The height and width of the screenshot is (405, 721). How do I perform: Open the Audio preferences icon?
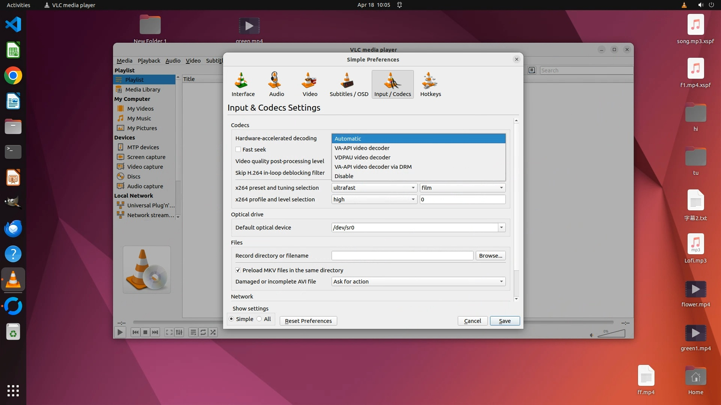(x=276, y=84)
